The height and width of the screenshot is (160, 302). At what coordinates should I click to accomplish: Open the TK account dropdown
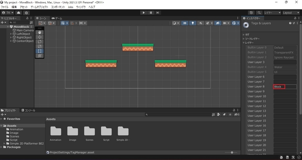click(8, 13)
